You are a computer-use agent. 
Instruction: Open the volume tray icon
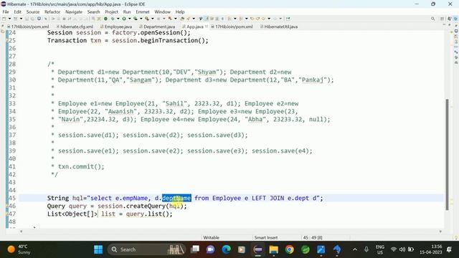pos(402,249)
